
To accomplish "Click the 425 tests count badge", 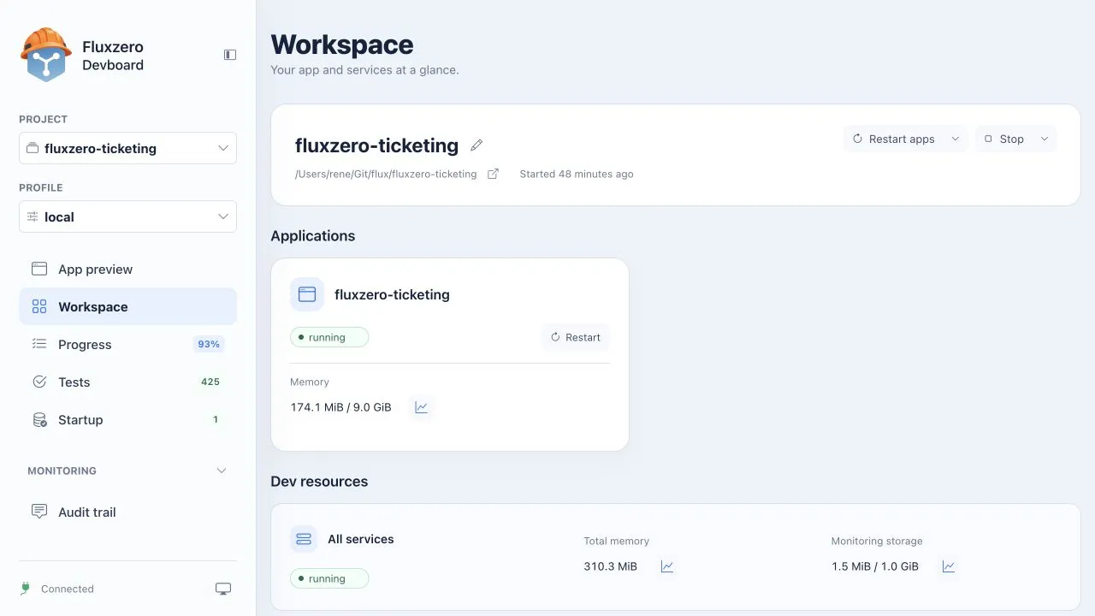I will point(210,382).
